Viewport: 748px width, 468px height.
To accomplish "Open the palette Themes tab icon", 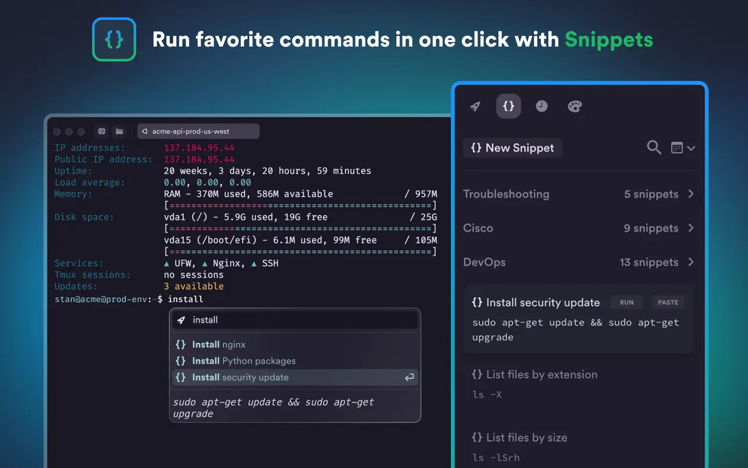I will [x=575, y=107].
